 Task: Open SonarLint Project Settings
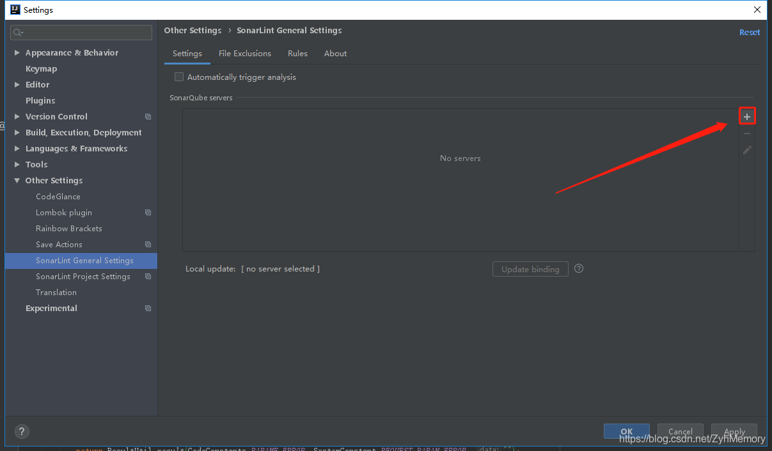(x=83, y=277)
